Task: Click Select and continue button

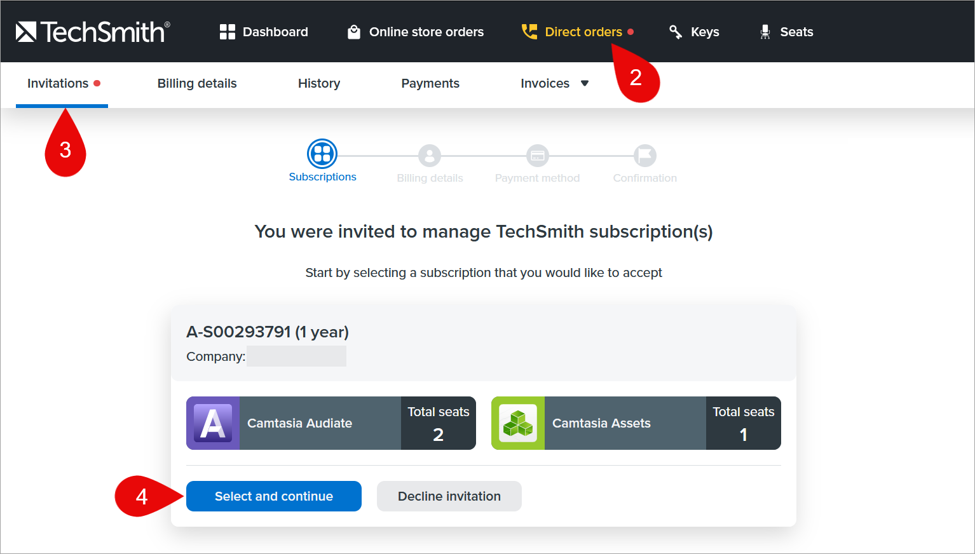Action: point(274,496)
